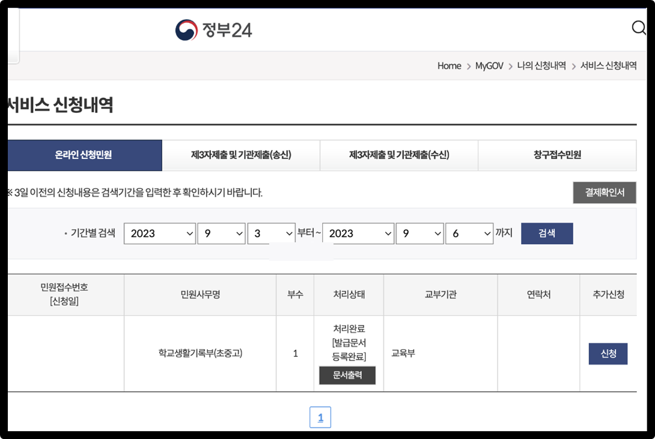Screen dimensions: 655x439
Task: Click 신청 under 추가신청 column
Action: [x=608, y=354]
